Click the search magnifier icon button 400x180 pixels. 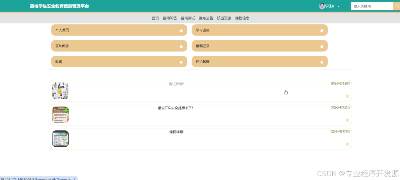[397, 6]
